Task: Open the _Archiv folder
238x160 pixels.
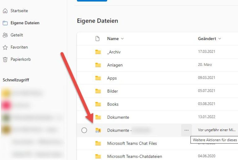Action: pos(114,52)
